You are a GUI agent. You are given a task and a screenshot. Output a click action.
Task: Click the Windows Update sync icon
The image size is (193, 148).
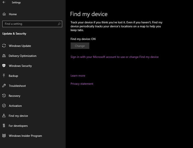click(4, 46)
